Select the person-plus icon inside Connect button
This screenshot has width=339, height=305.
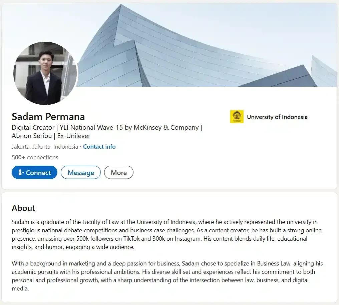tap(21, 172)
